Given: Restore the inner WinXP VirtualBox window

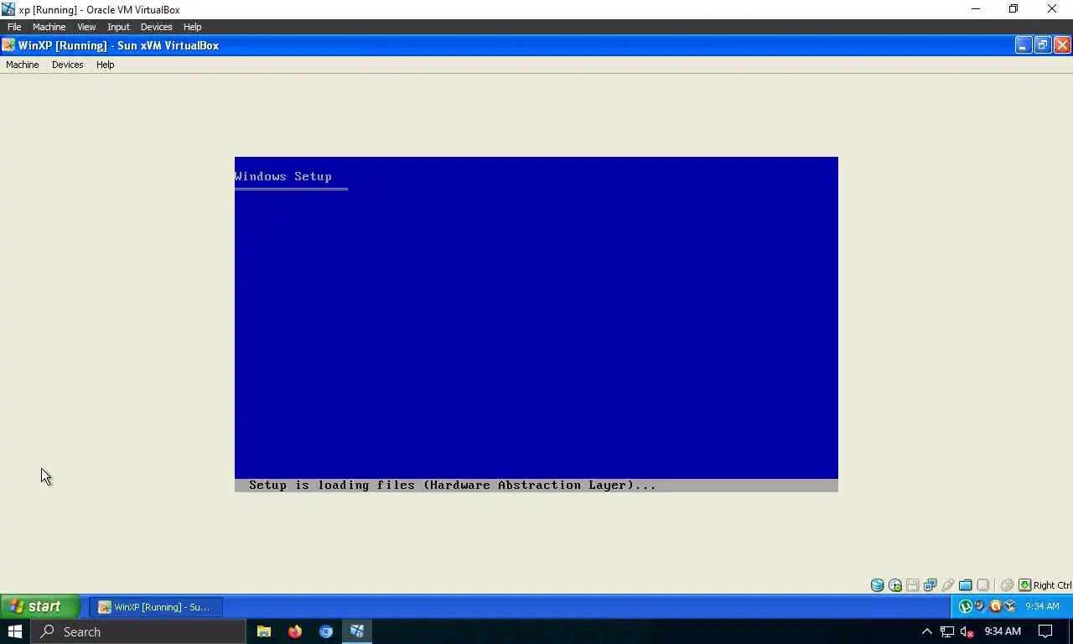Looking at the screenshot, I should (1043, 45).
